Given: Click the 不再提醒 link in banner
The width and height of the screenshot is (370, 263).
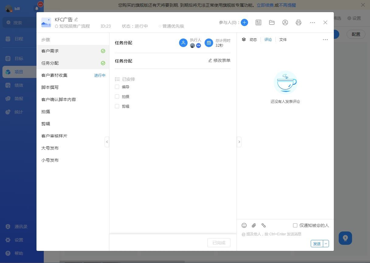Looking at the screenshot, I should [287, 5].
